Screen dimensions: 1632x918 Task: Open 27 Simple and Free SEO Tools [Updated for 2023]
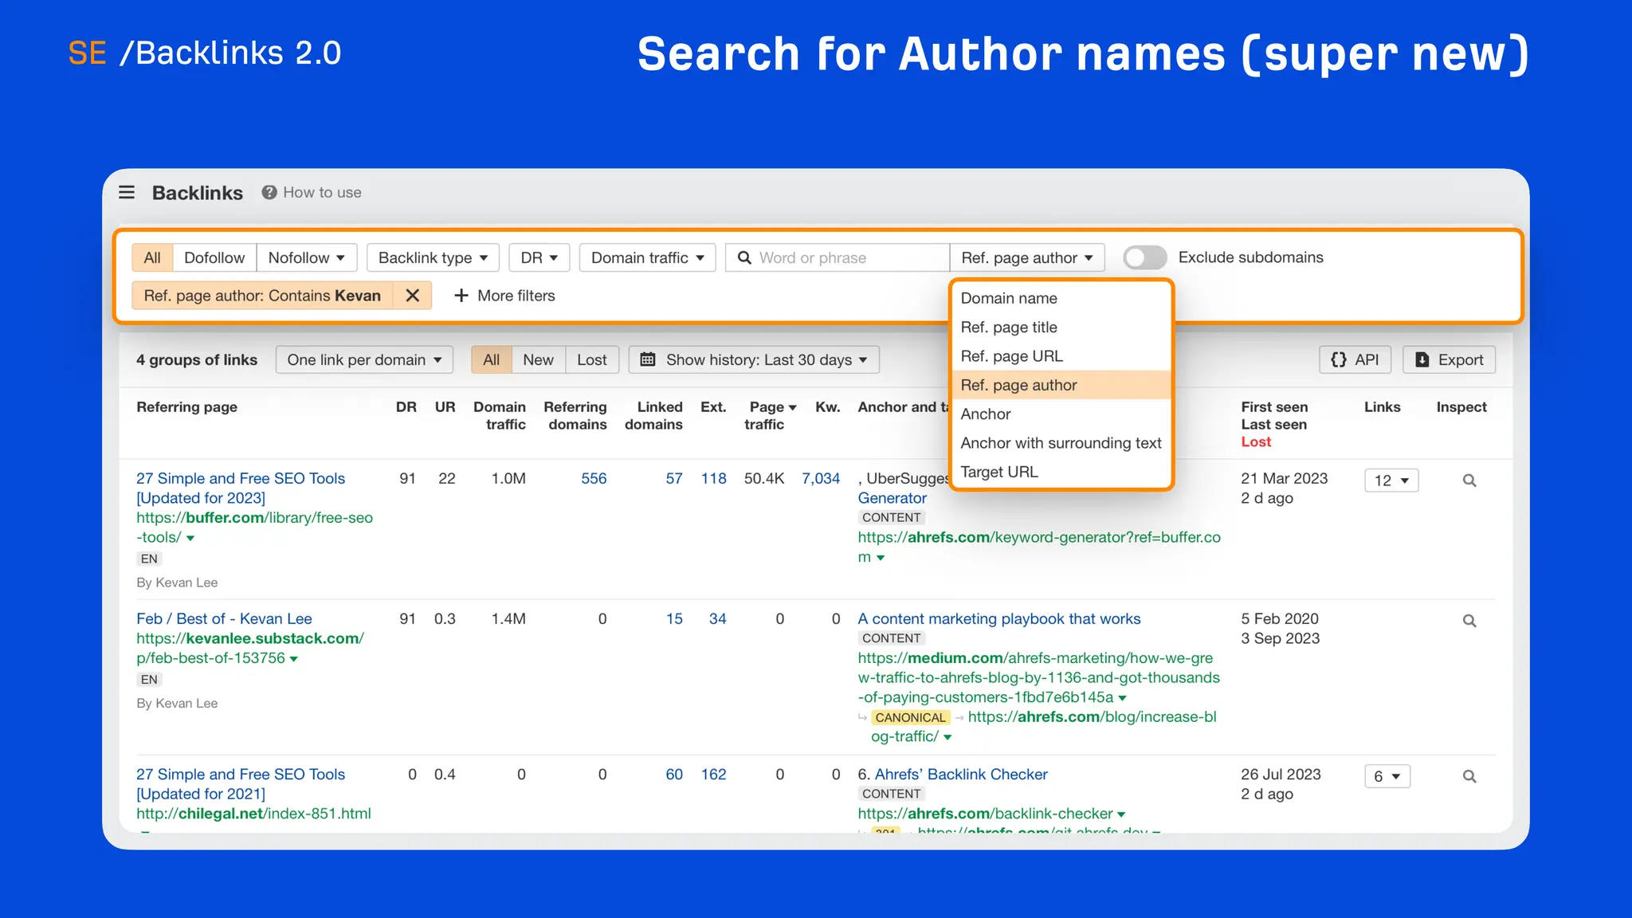[x=241, y=488]
